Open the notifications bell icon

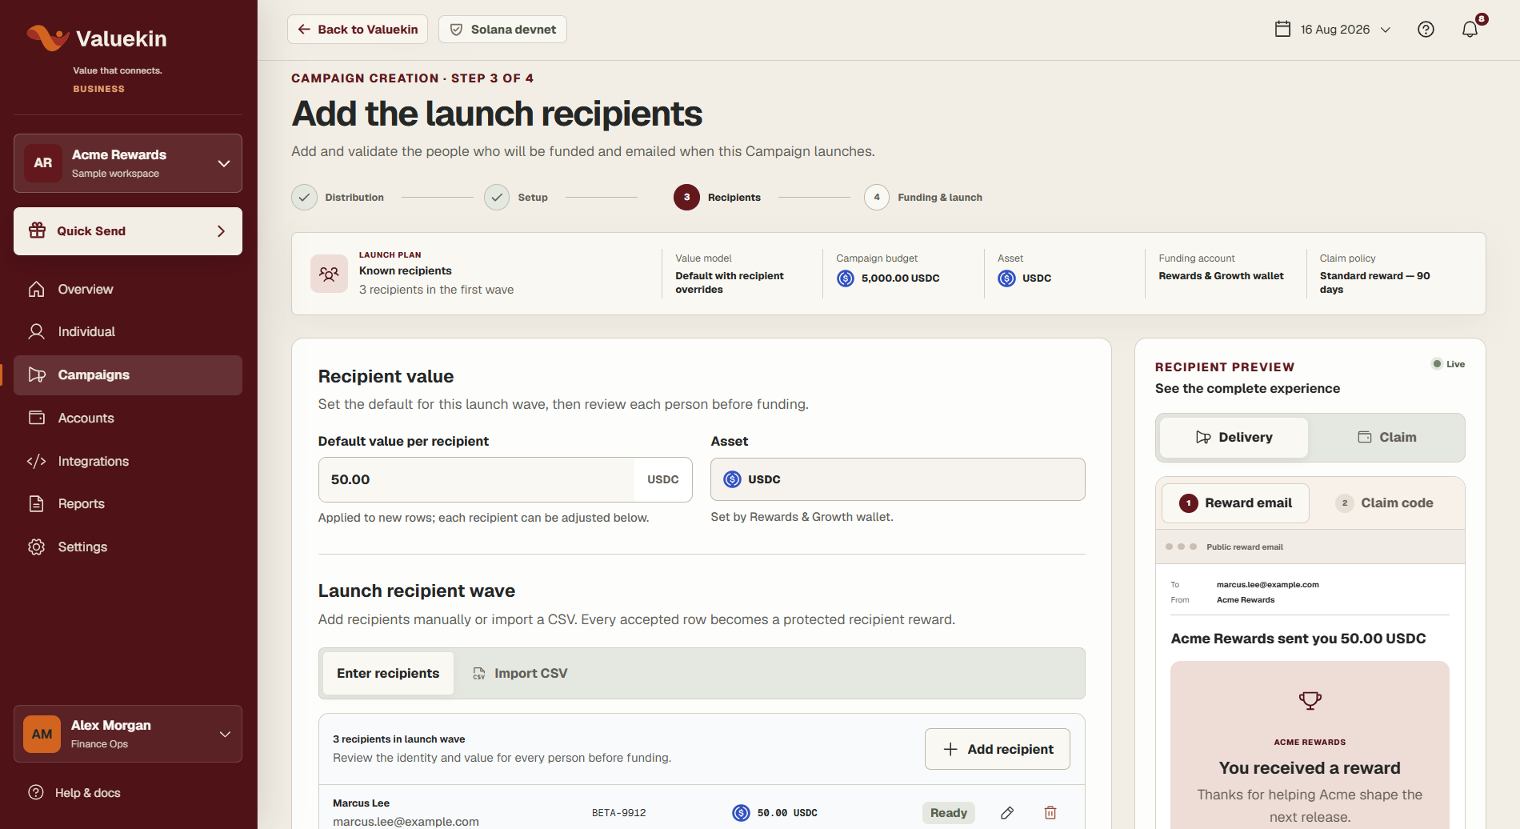tap(1470, 30)
